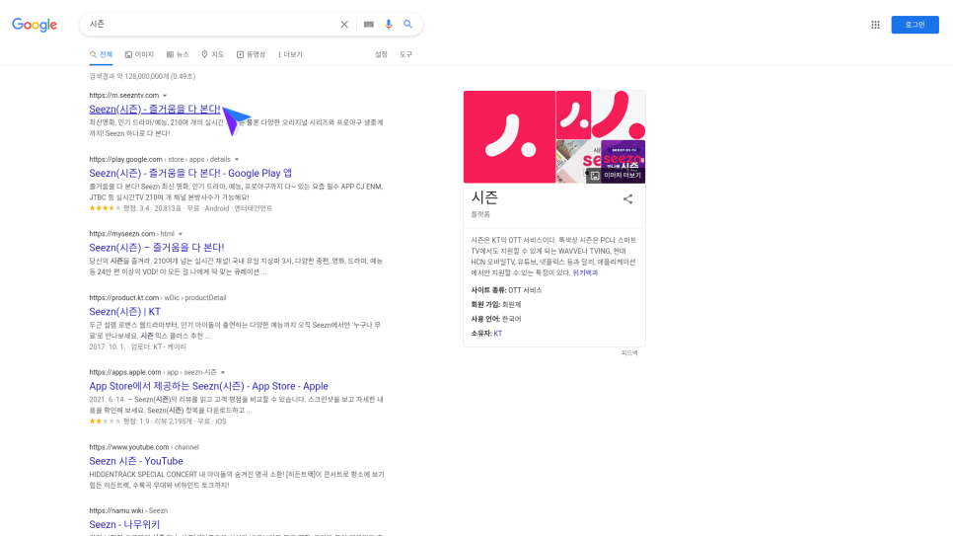953x536 pixels.
Task: Open the on-screen keyboard icon
Action: point(368,25)
